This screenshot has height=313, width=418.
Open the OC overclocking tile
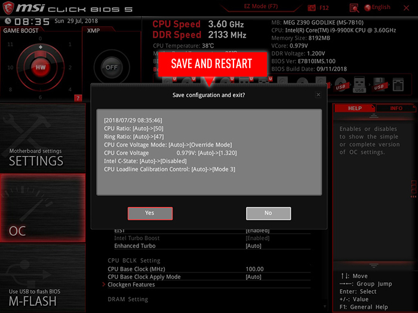pyautogui.click(x=42, y=208)
